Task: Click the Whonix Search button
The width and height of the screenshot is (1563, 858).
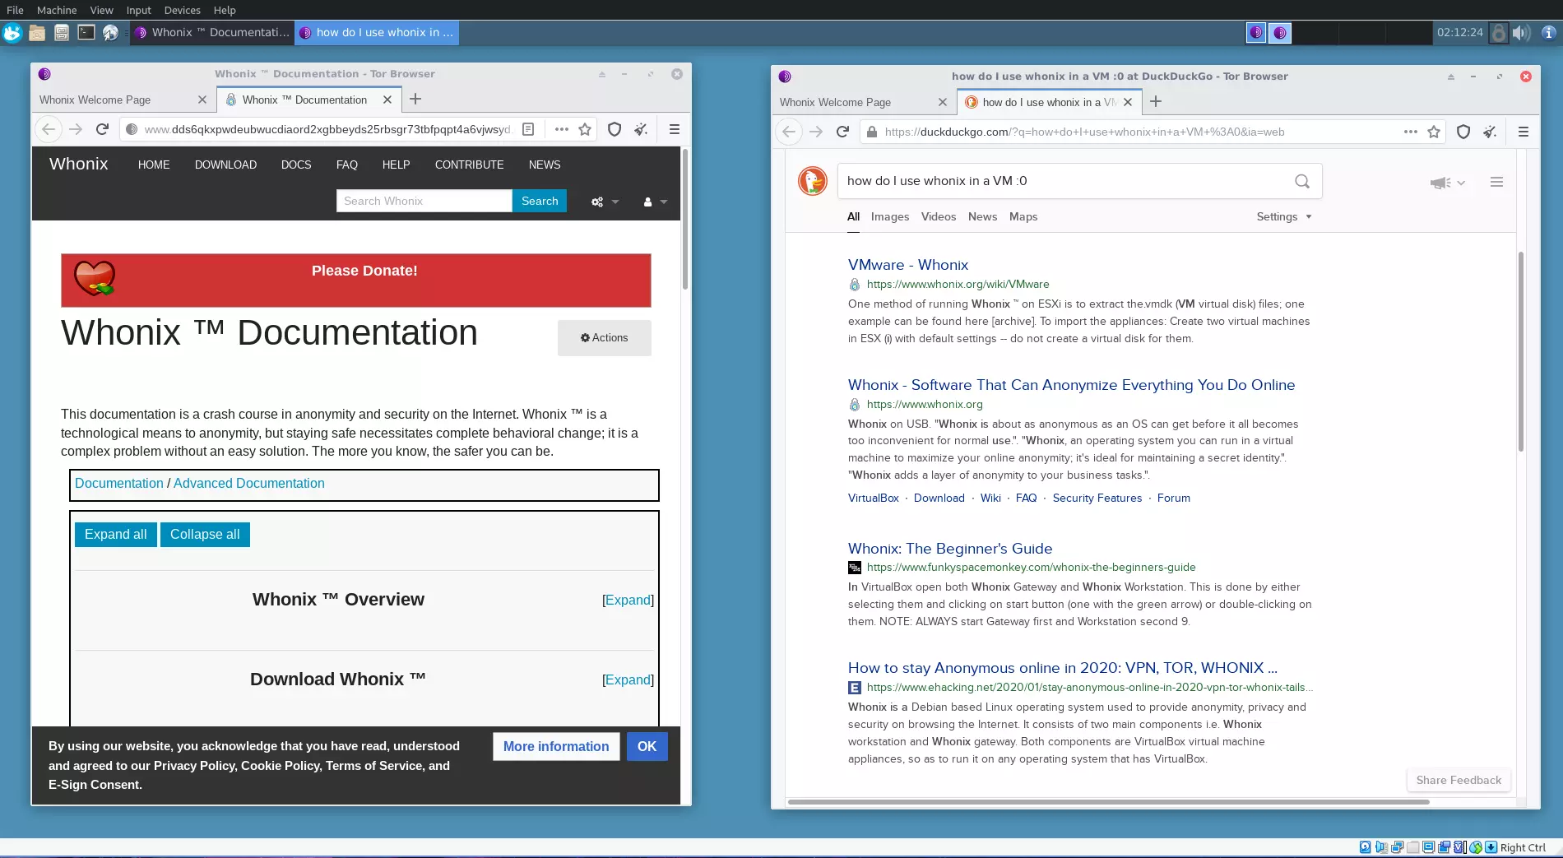Action: (540, 202)
